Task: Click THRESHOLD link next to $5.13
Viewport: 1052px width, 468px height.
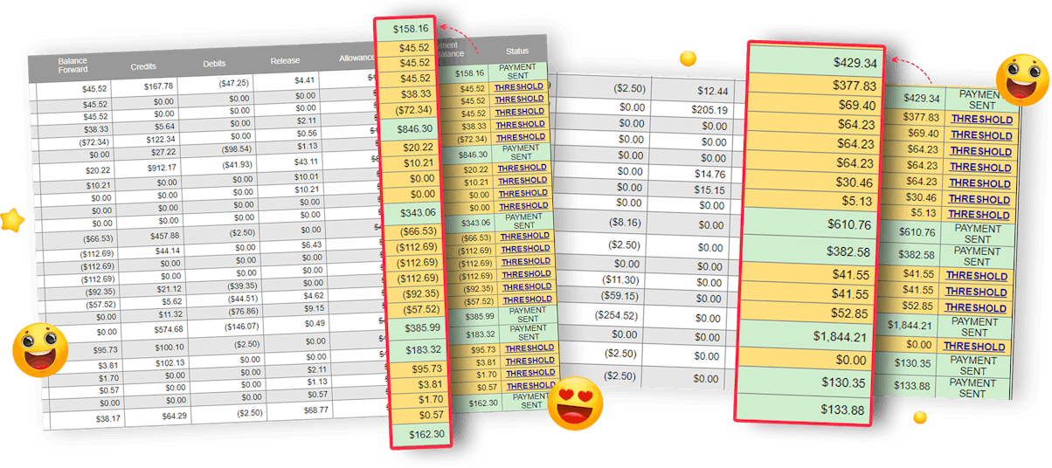Action: coord(979,215)
